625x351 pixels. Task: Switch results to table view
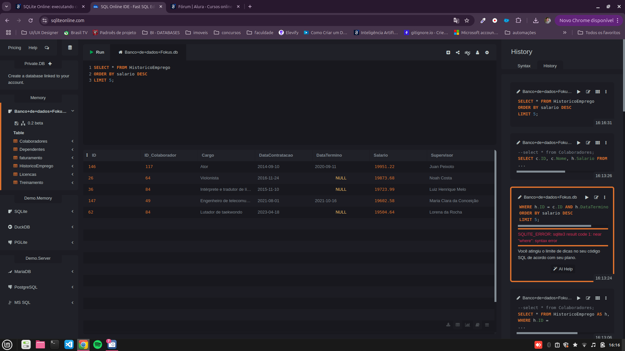click(458, 325)
